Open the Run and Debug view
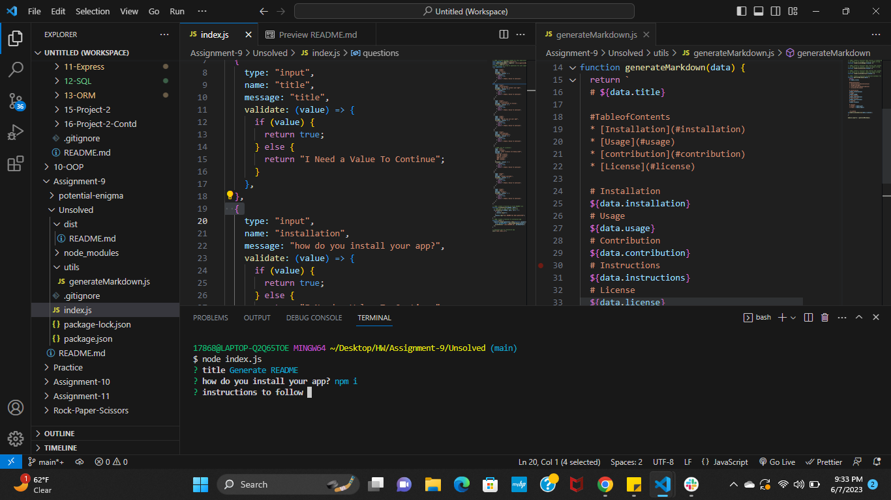The width and height of the screenshot is (891, 500). [x=16, y=132]
